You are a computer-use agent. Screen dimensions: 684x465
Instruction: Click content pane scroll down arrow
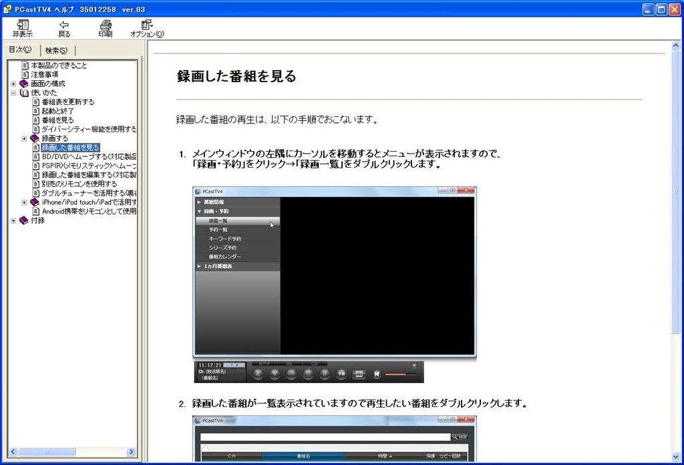pyautogui.click(x=676, y=457)
